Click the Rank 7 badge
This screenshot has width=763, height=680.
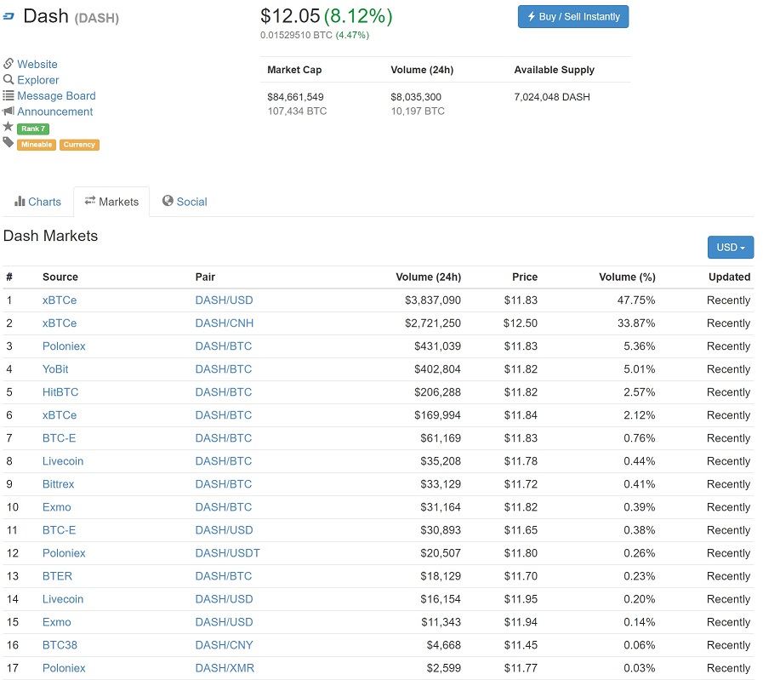pyautogui.click(x=33, y=129)
